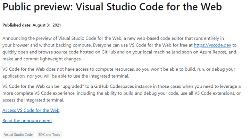The width and height of the screenshot is (250, 140).
Task: Click the page title 'Public preview: Visual Studio Code for the Web'
Action: coord(112,7)
